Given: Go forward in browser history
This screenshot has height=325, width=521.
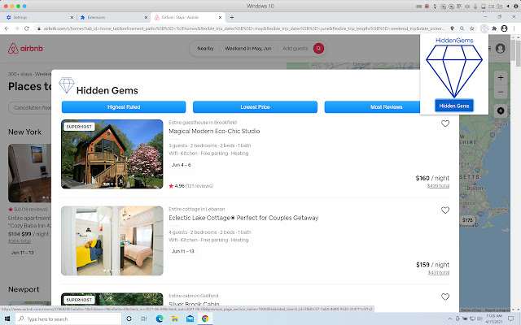Looking at the screenshot, I should tap(16, 28).
